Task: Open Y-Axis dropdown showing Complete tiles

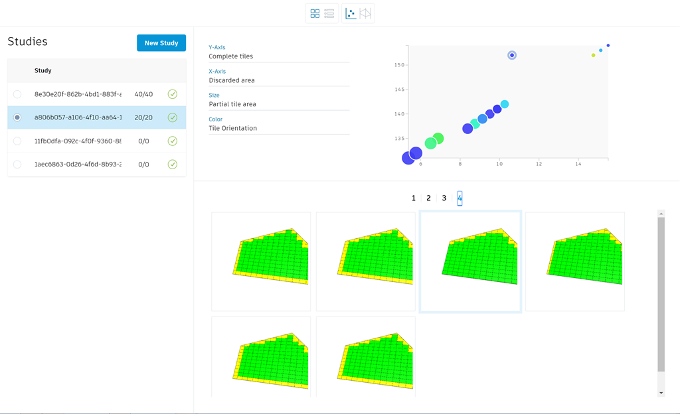Action: [279, 56]
